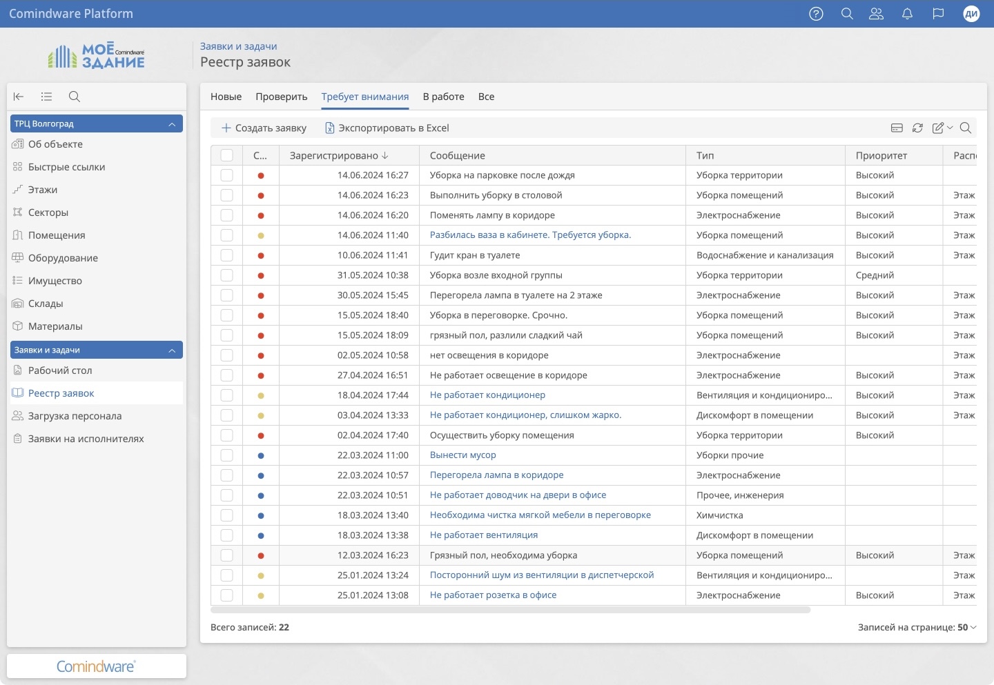Image resolution: width=994 pixels, height=685 pixels.
Task: Toggle the select-all checkbox in table header
Action: 227,156
